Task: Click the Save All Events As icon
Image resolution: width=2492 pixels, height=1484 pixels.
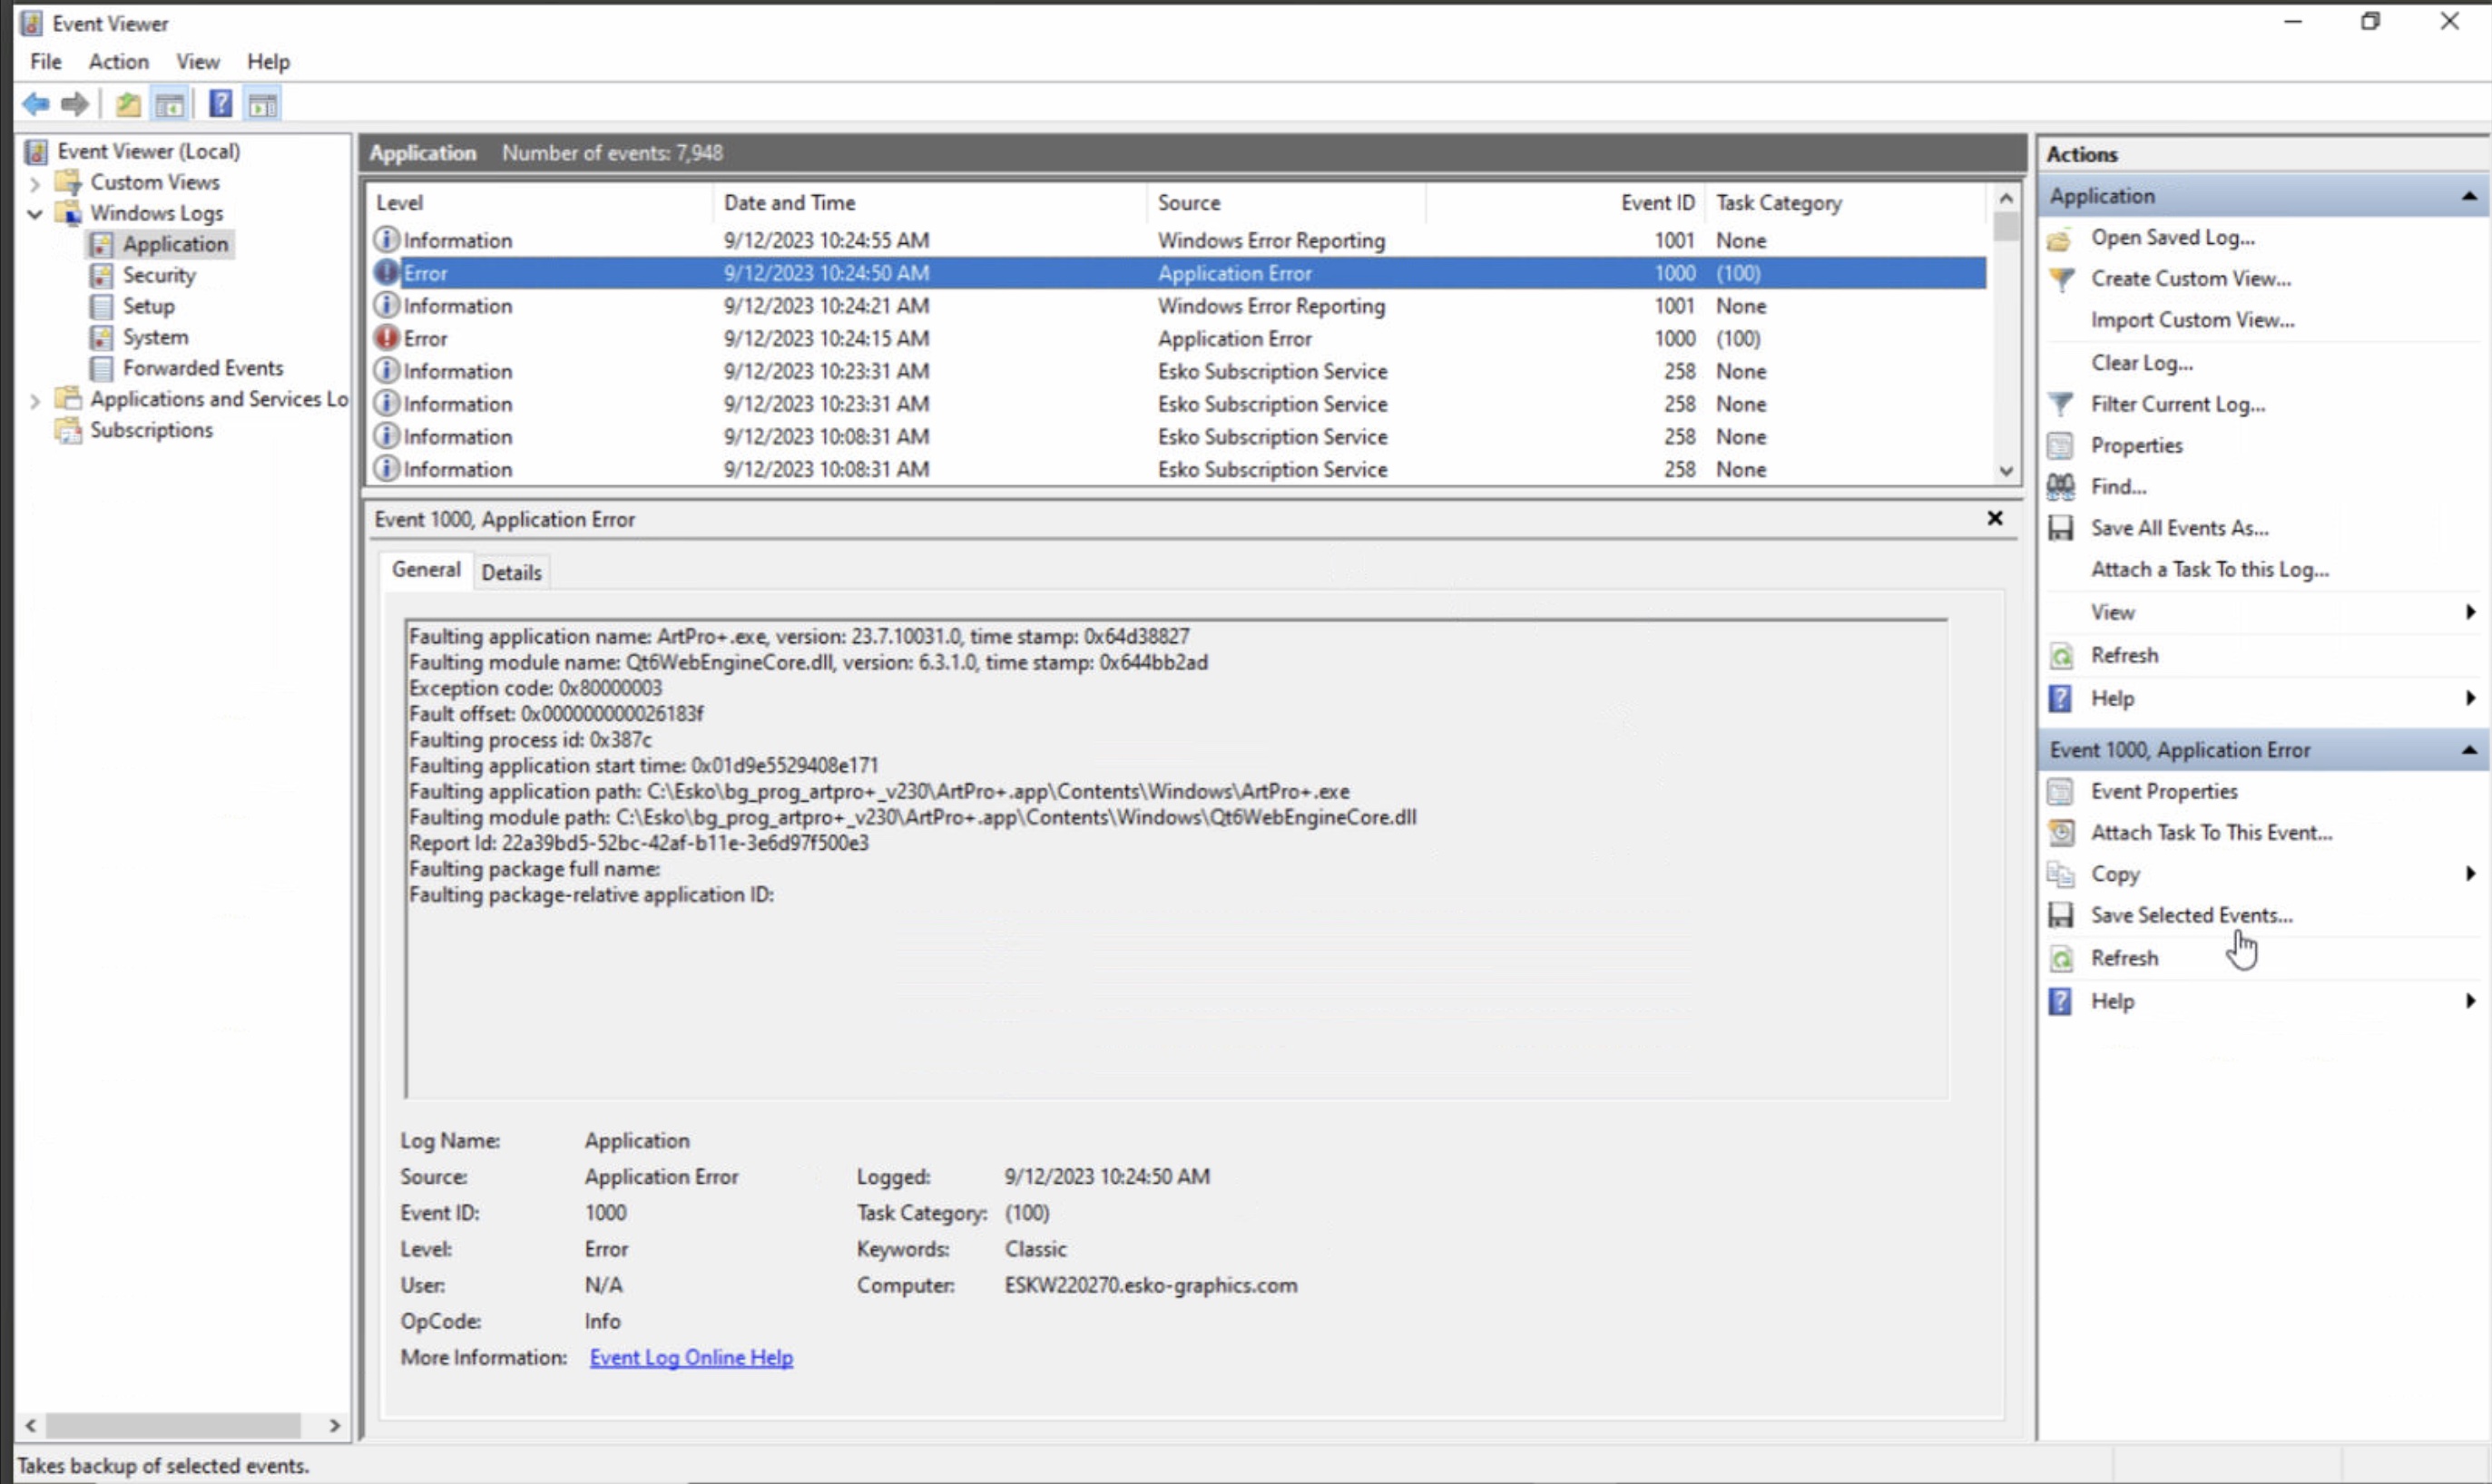Action: pos(2061,527)
